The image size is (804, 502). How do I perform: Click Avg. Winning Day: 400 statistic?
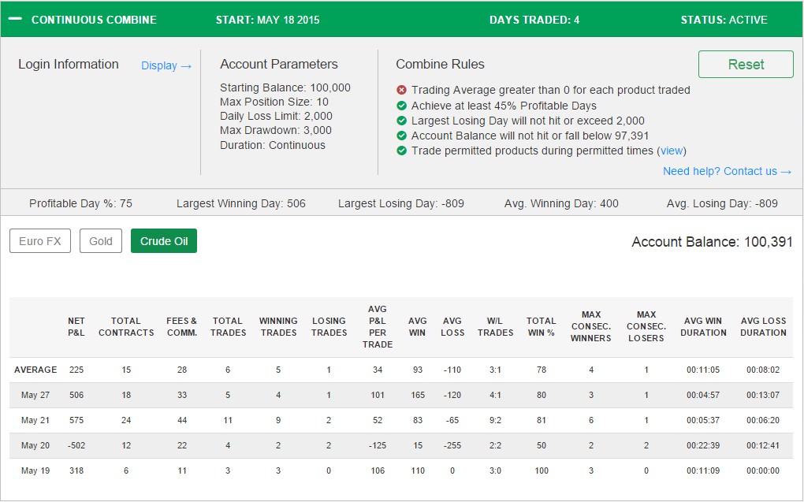pos(561,203)
